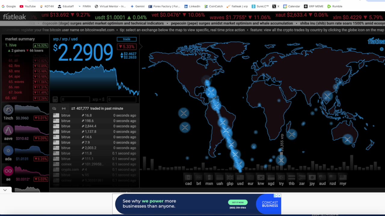385x216 pixels.
Task: Select 67. bonk in the losers list
Action: tap(26, 92)
